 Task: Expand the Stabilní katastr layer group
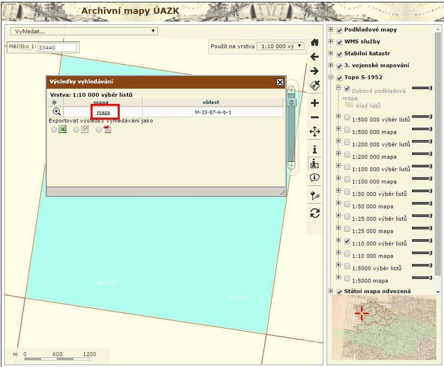coord(331,53)
